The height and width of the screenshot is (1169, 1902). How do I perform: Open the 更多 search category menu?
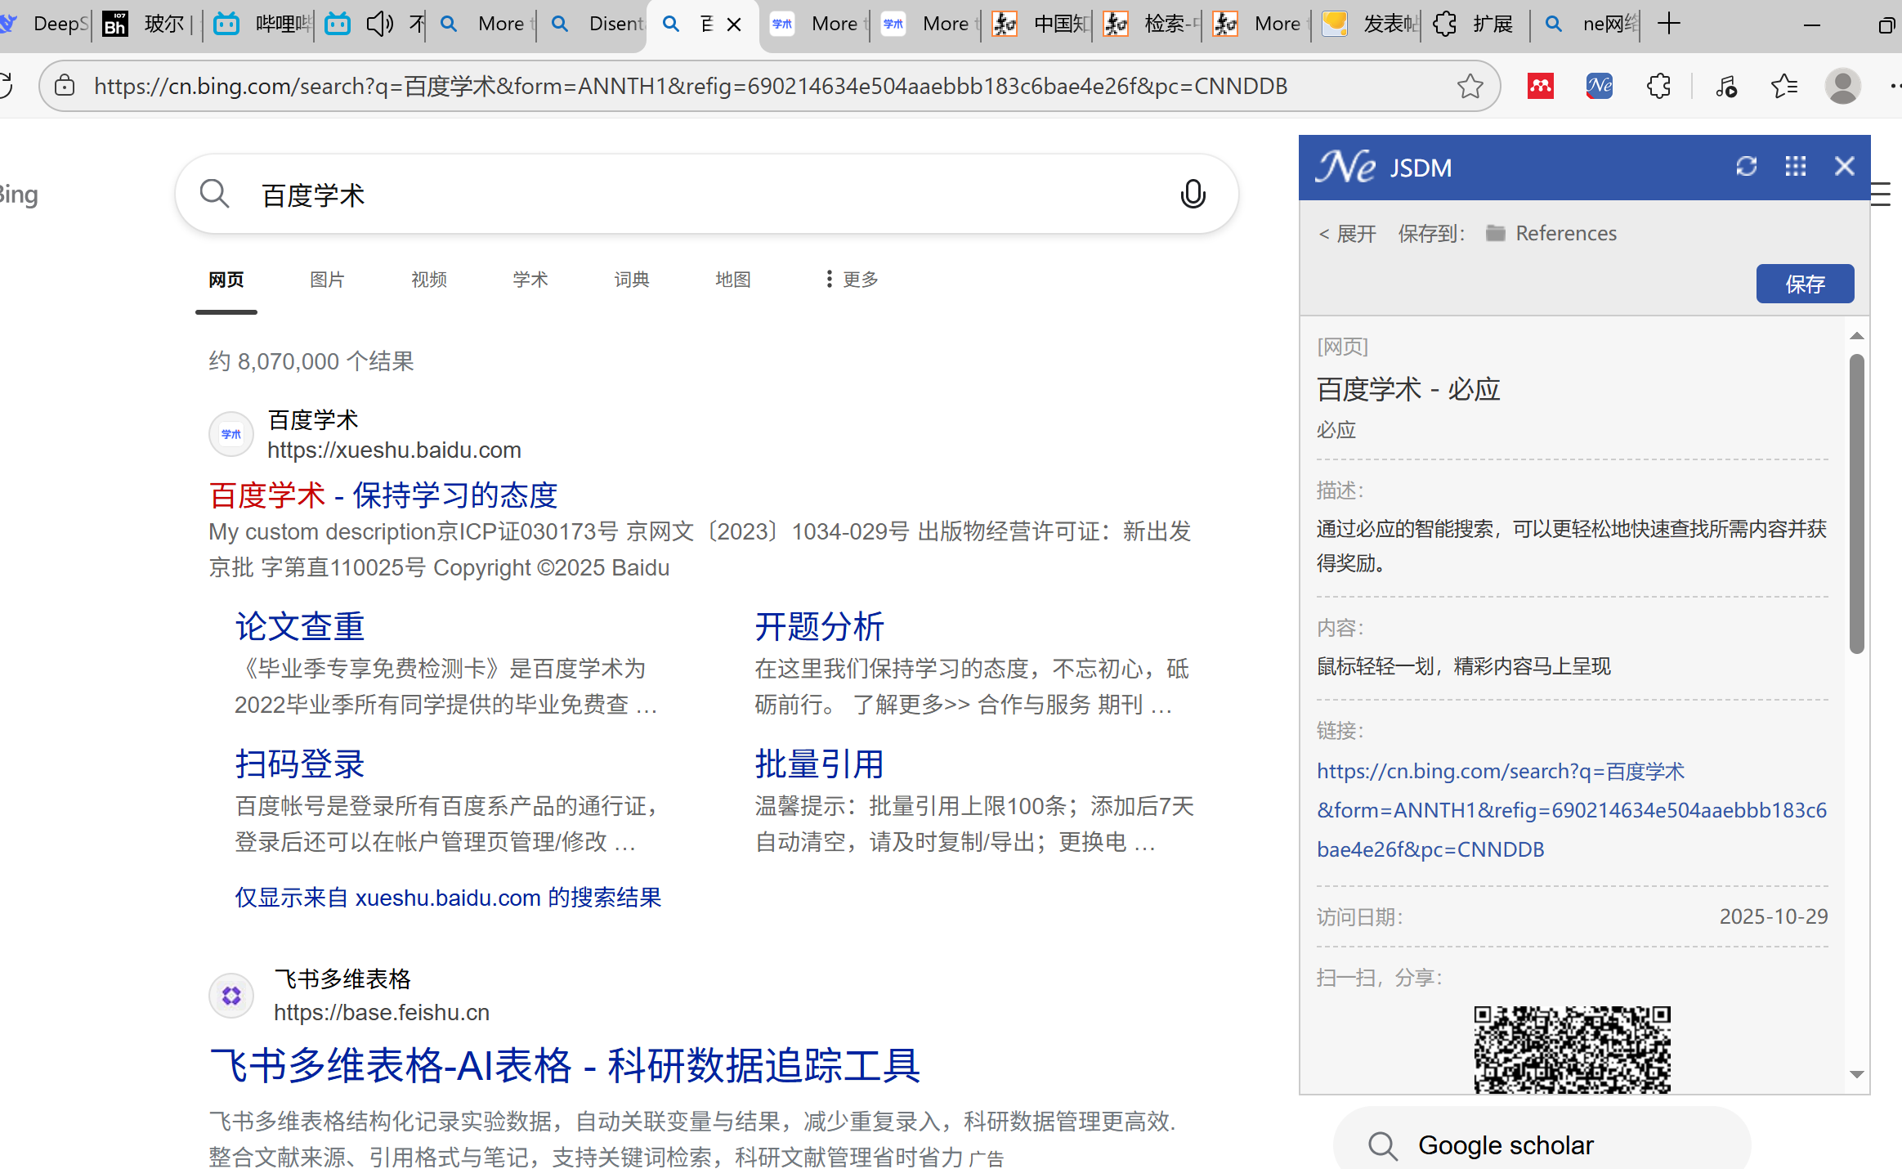851,280
